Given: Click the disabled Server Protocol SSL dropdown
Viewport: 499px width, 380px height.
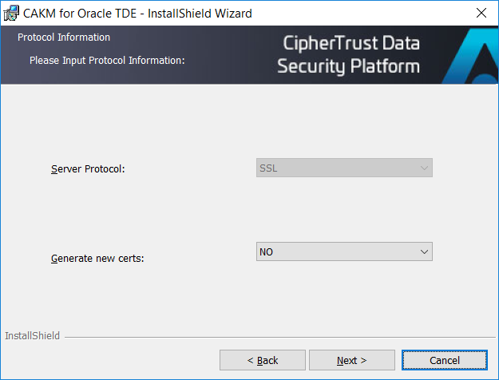Looking at the screenshot, I should point(344,168).
